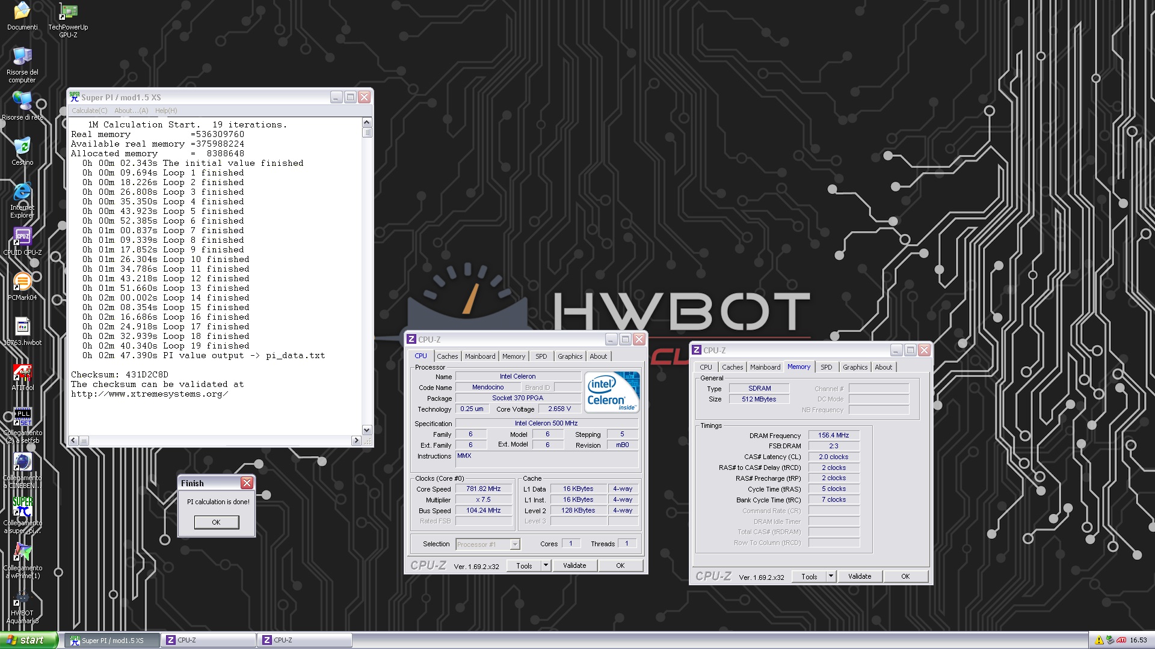Select Caches tab in CPU window
Image resolution: width=1155 pixels, height=649 pixels.
point(447,356)
